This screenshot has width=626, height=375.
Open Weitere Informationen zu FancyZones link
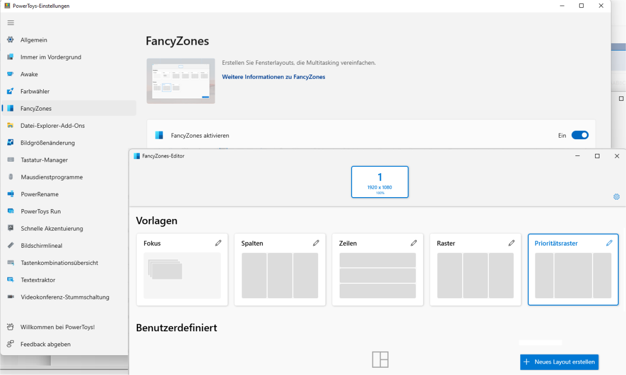[273, 77]
